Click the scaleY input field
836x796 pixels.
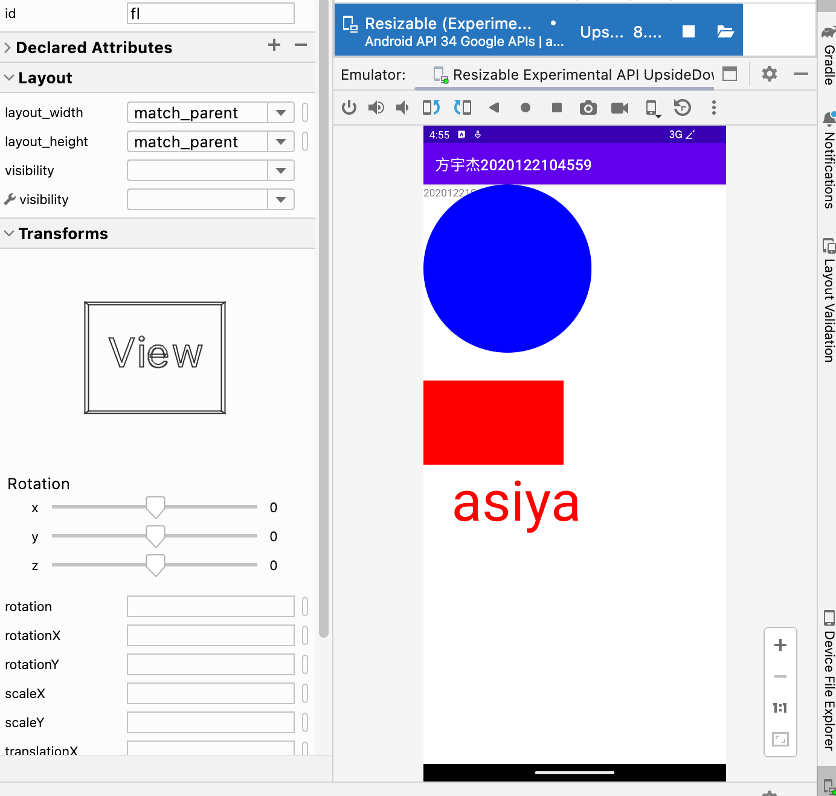click(211, 722)
